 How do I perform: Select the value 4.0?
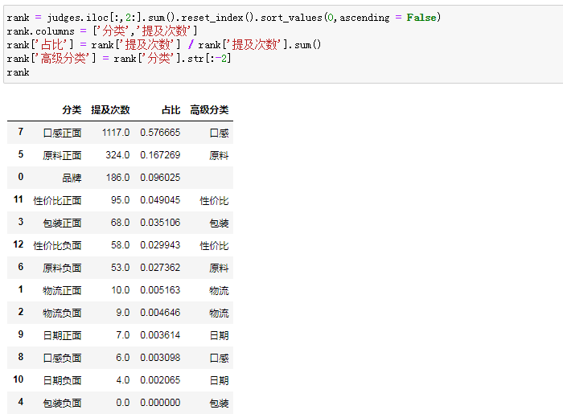(123, 380)
